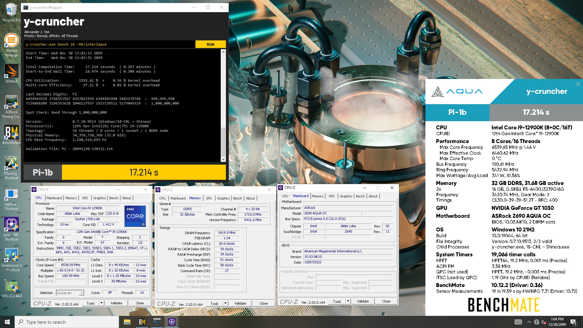Open the GPU-Z.2.44.0 desktop icon
The image size is (583, 328).
11,289
